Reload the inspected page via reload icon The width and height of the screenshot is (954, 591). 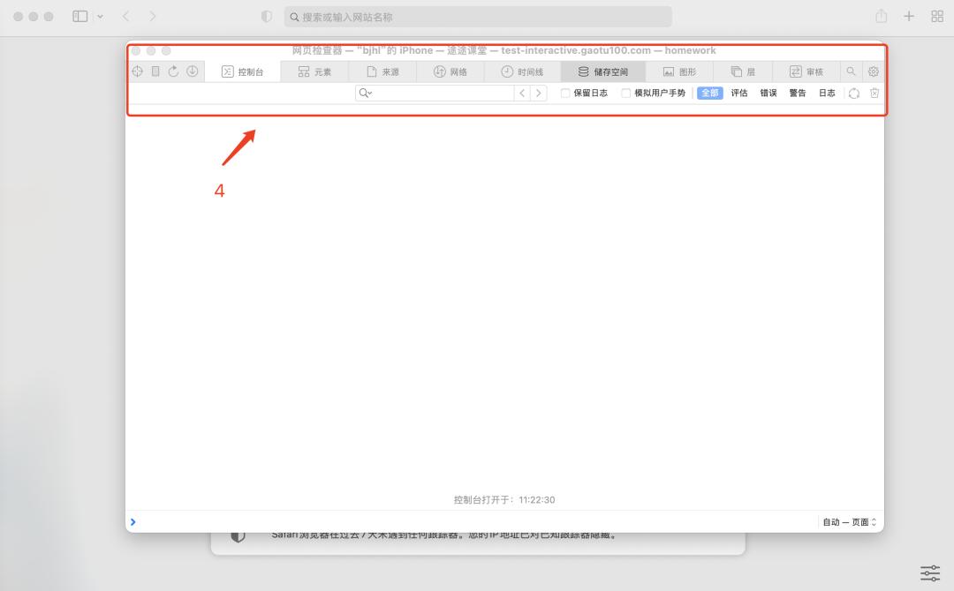pos(173,71)
